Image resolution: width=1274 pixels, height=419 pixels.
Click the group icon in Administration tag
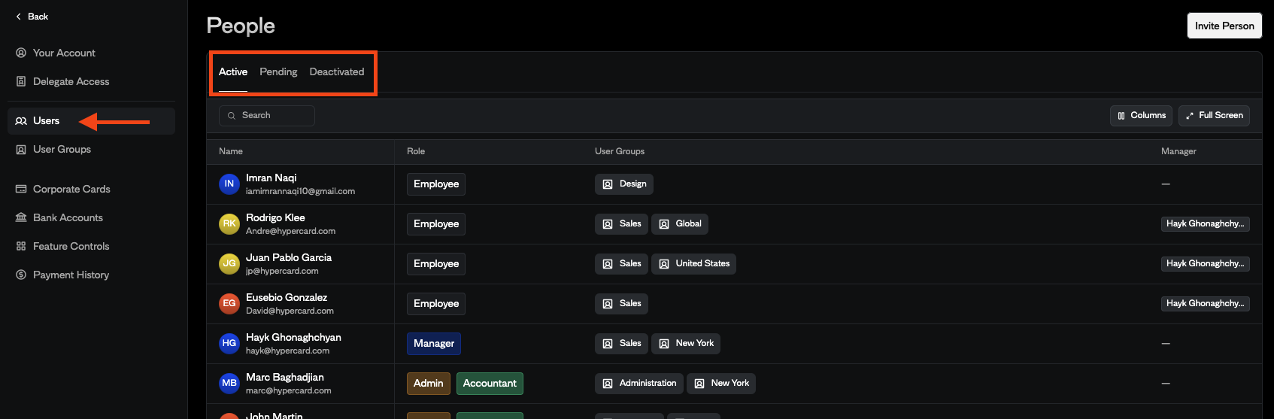(608, 384)
